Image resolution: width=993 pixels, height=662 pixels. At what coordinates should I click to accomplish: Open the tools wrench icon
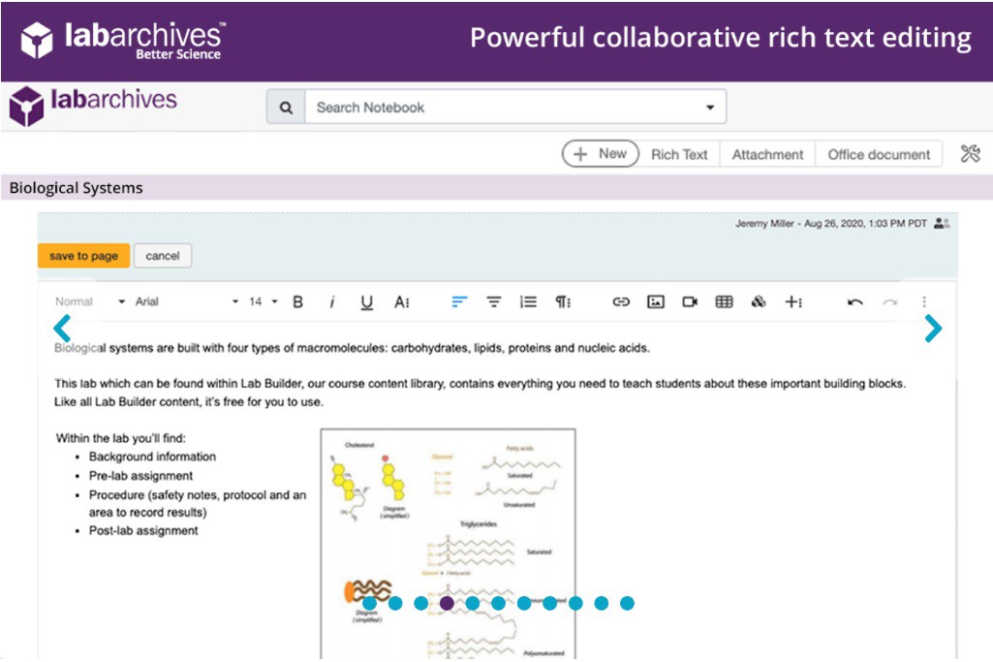pos(970,154)
